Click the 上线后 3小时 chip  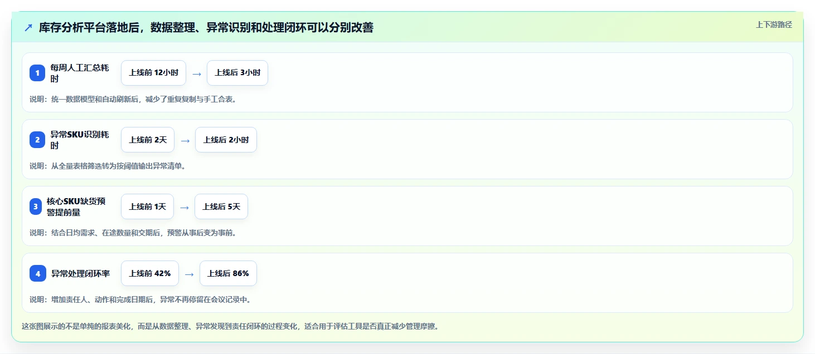pos(237,73)
